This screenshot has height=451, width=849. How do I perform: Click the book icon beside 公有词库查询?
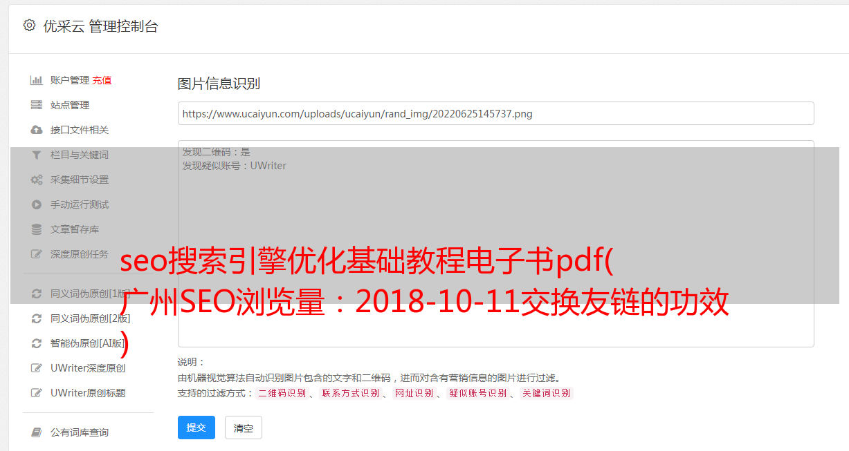point(37,432)
